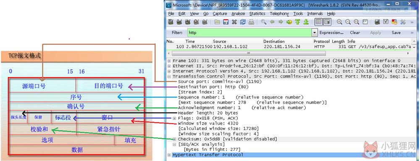Expand Internet Protocol Version 4 node
420x161 pixels.
(x=169, y=71)
